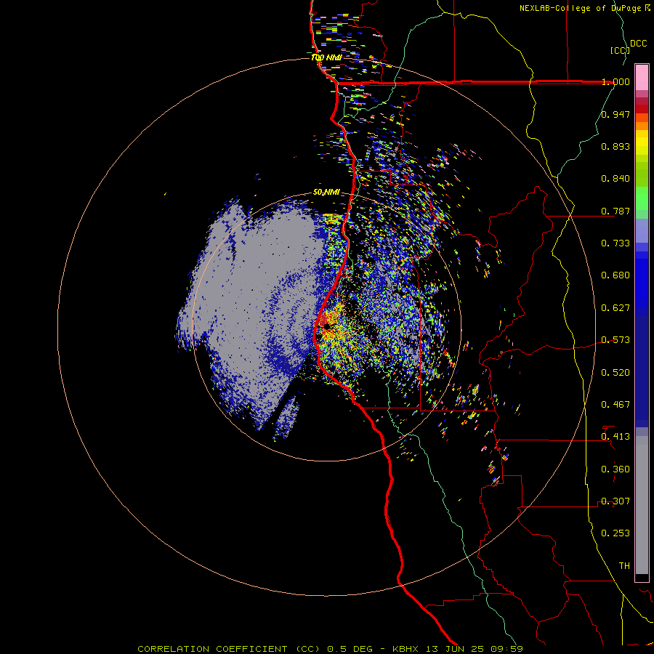Click the Correlation Coefficient KBHX caption
654x654 pixels.
point(330,649)
